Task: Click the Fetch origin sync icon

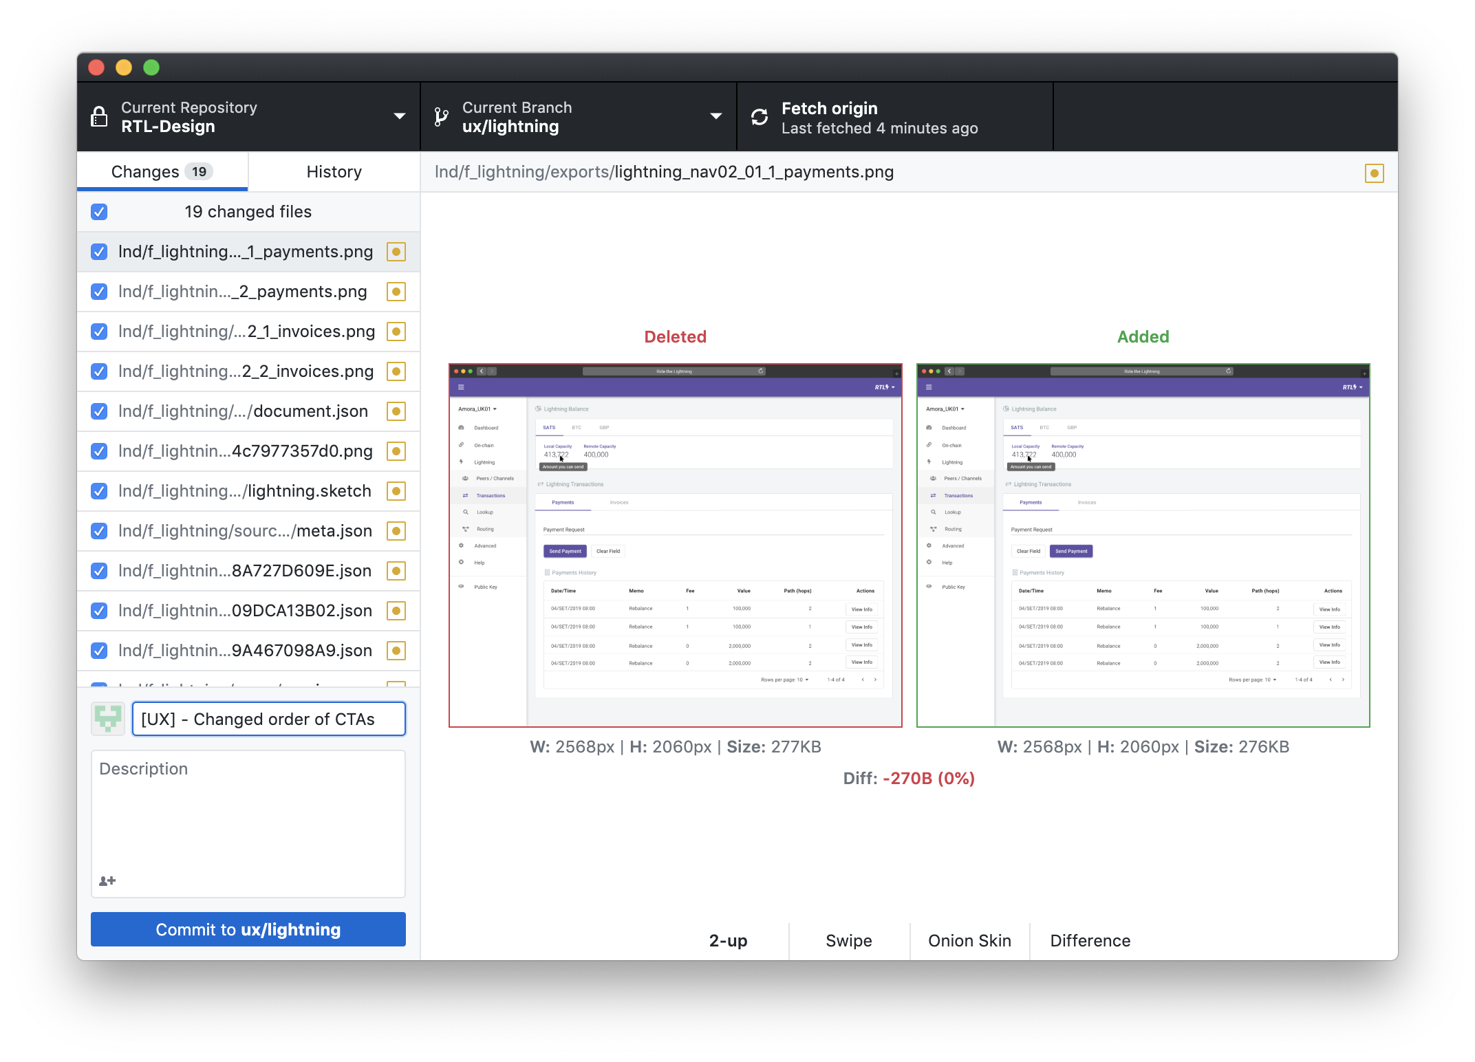Action: coord(760,117)
